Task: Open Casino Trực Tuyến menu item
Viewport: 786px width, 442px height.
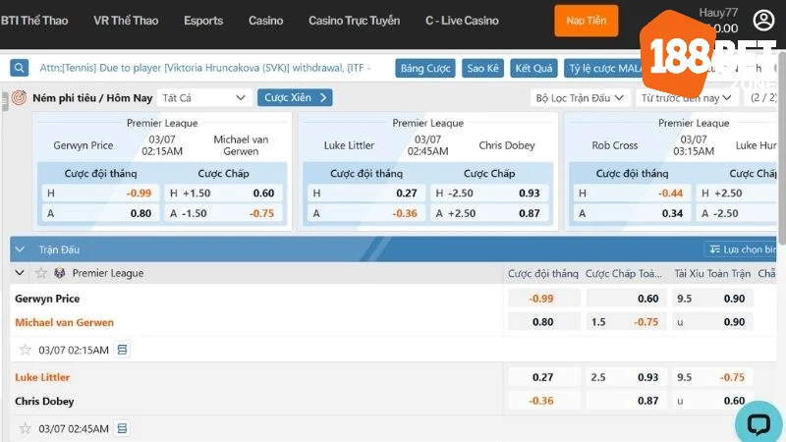Action: (355, 21)
